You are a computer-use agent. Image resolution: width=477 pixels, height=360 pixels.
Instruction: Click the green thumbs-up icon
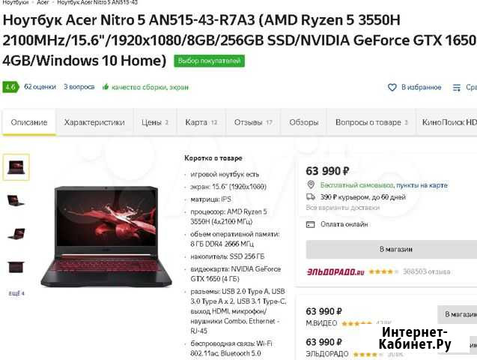coord(106,87)
